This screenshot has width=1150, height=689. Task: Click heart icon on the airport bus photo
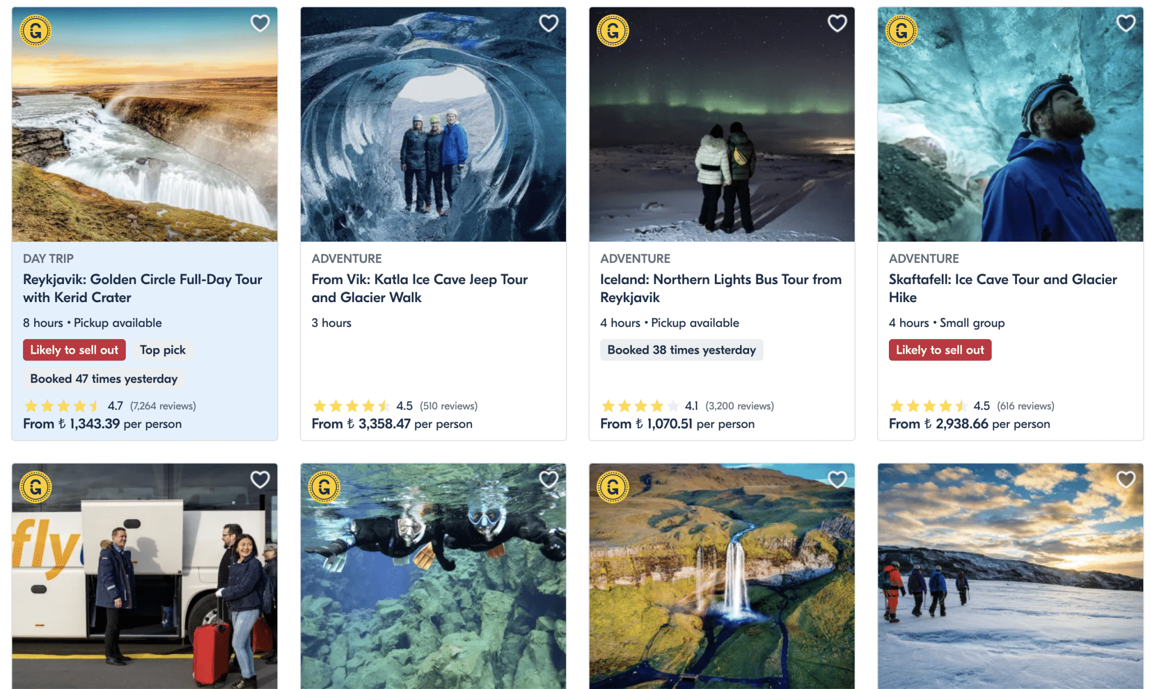(260, 480)
